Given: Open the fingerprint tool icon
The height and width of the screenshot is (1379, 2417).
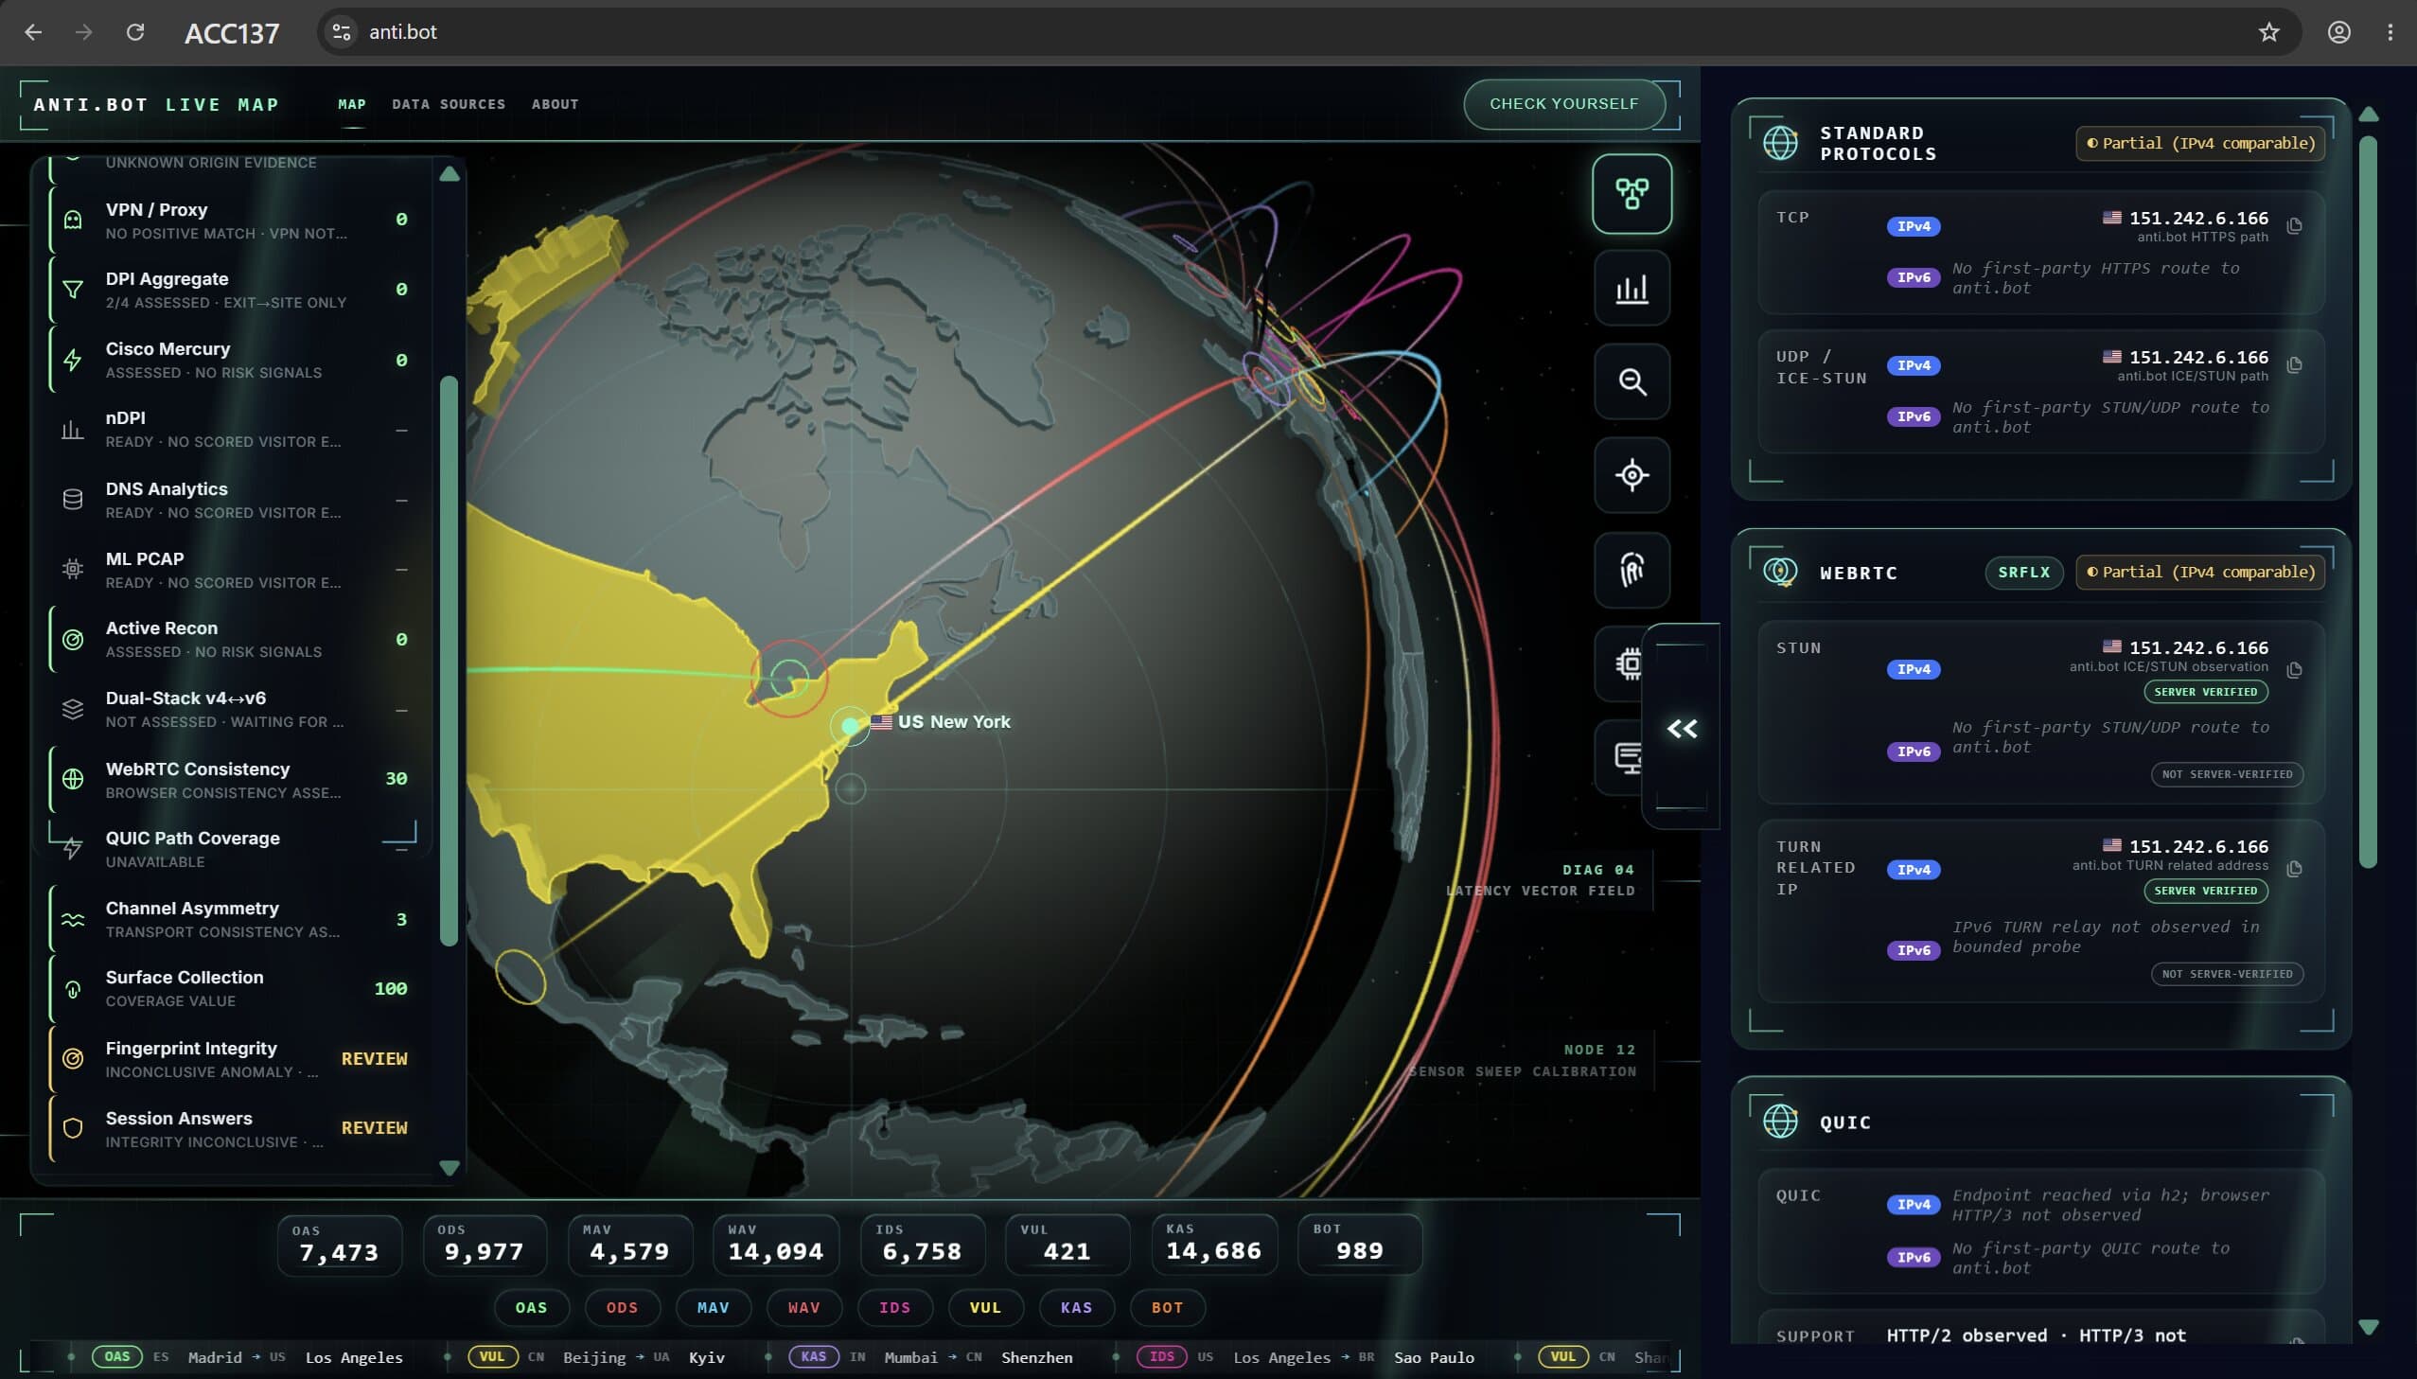Looking at the screenshot, I should (x=1632, y=569).
